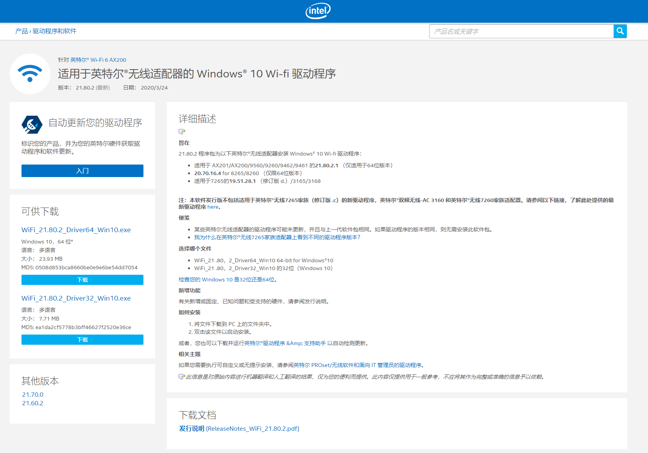Click the 如何安装 section heading
Screen dimensions: 648x453
tap(190, 312)
